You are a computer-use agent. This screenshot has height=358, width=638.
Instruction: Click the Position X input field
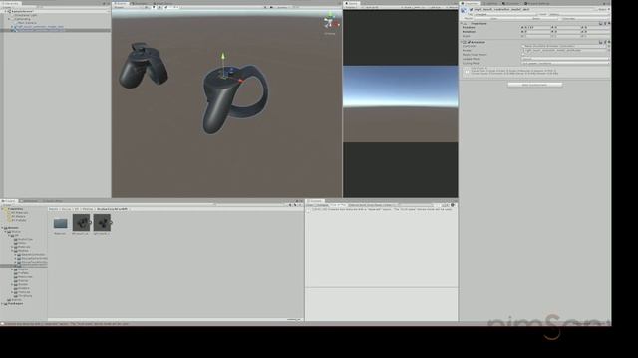pos(537,27)
